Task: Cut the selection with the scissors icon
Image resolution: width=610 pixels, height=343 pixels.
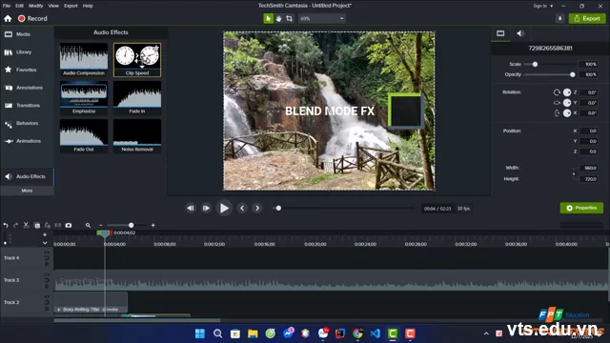Action: (x=26, y=225)
